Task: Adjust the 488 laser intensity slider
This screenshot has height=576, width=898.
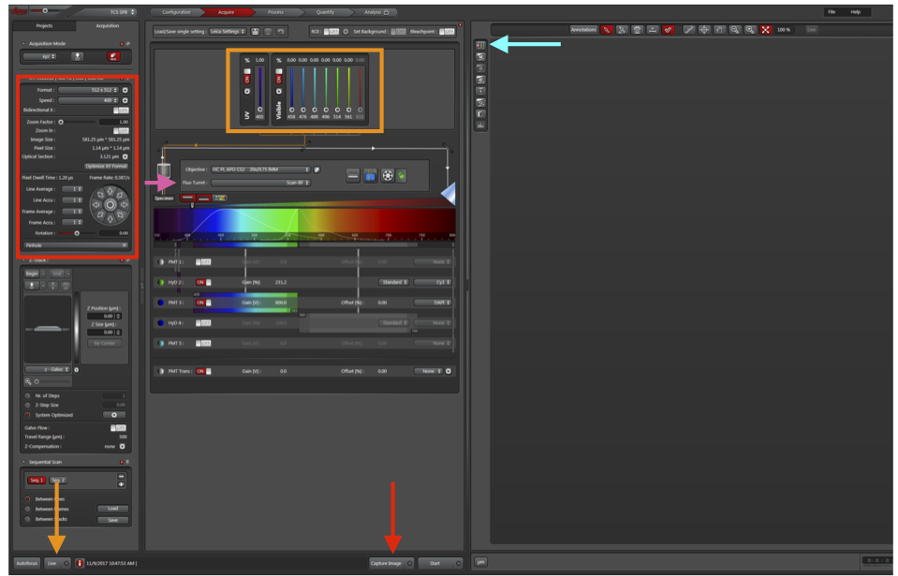Action: tap(315, 89)
